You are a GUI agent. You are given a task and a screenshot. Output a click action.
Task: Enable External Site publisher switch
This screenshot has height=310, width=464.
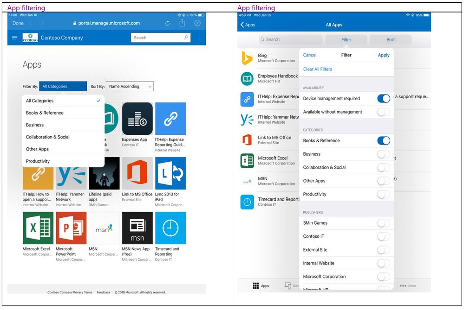point(384,250)
